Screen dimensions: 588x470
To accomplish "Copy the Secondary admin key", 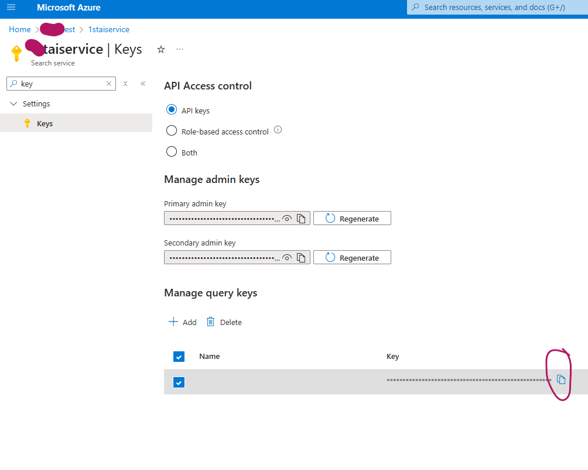I will 301,257.
